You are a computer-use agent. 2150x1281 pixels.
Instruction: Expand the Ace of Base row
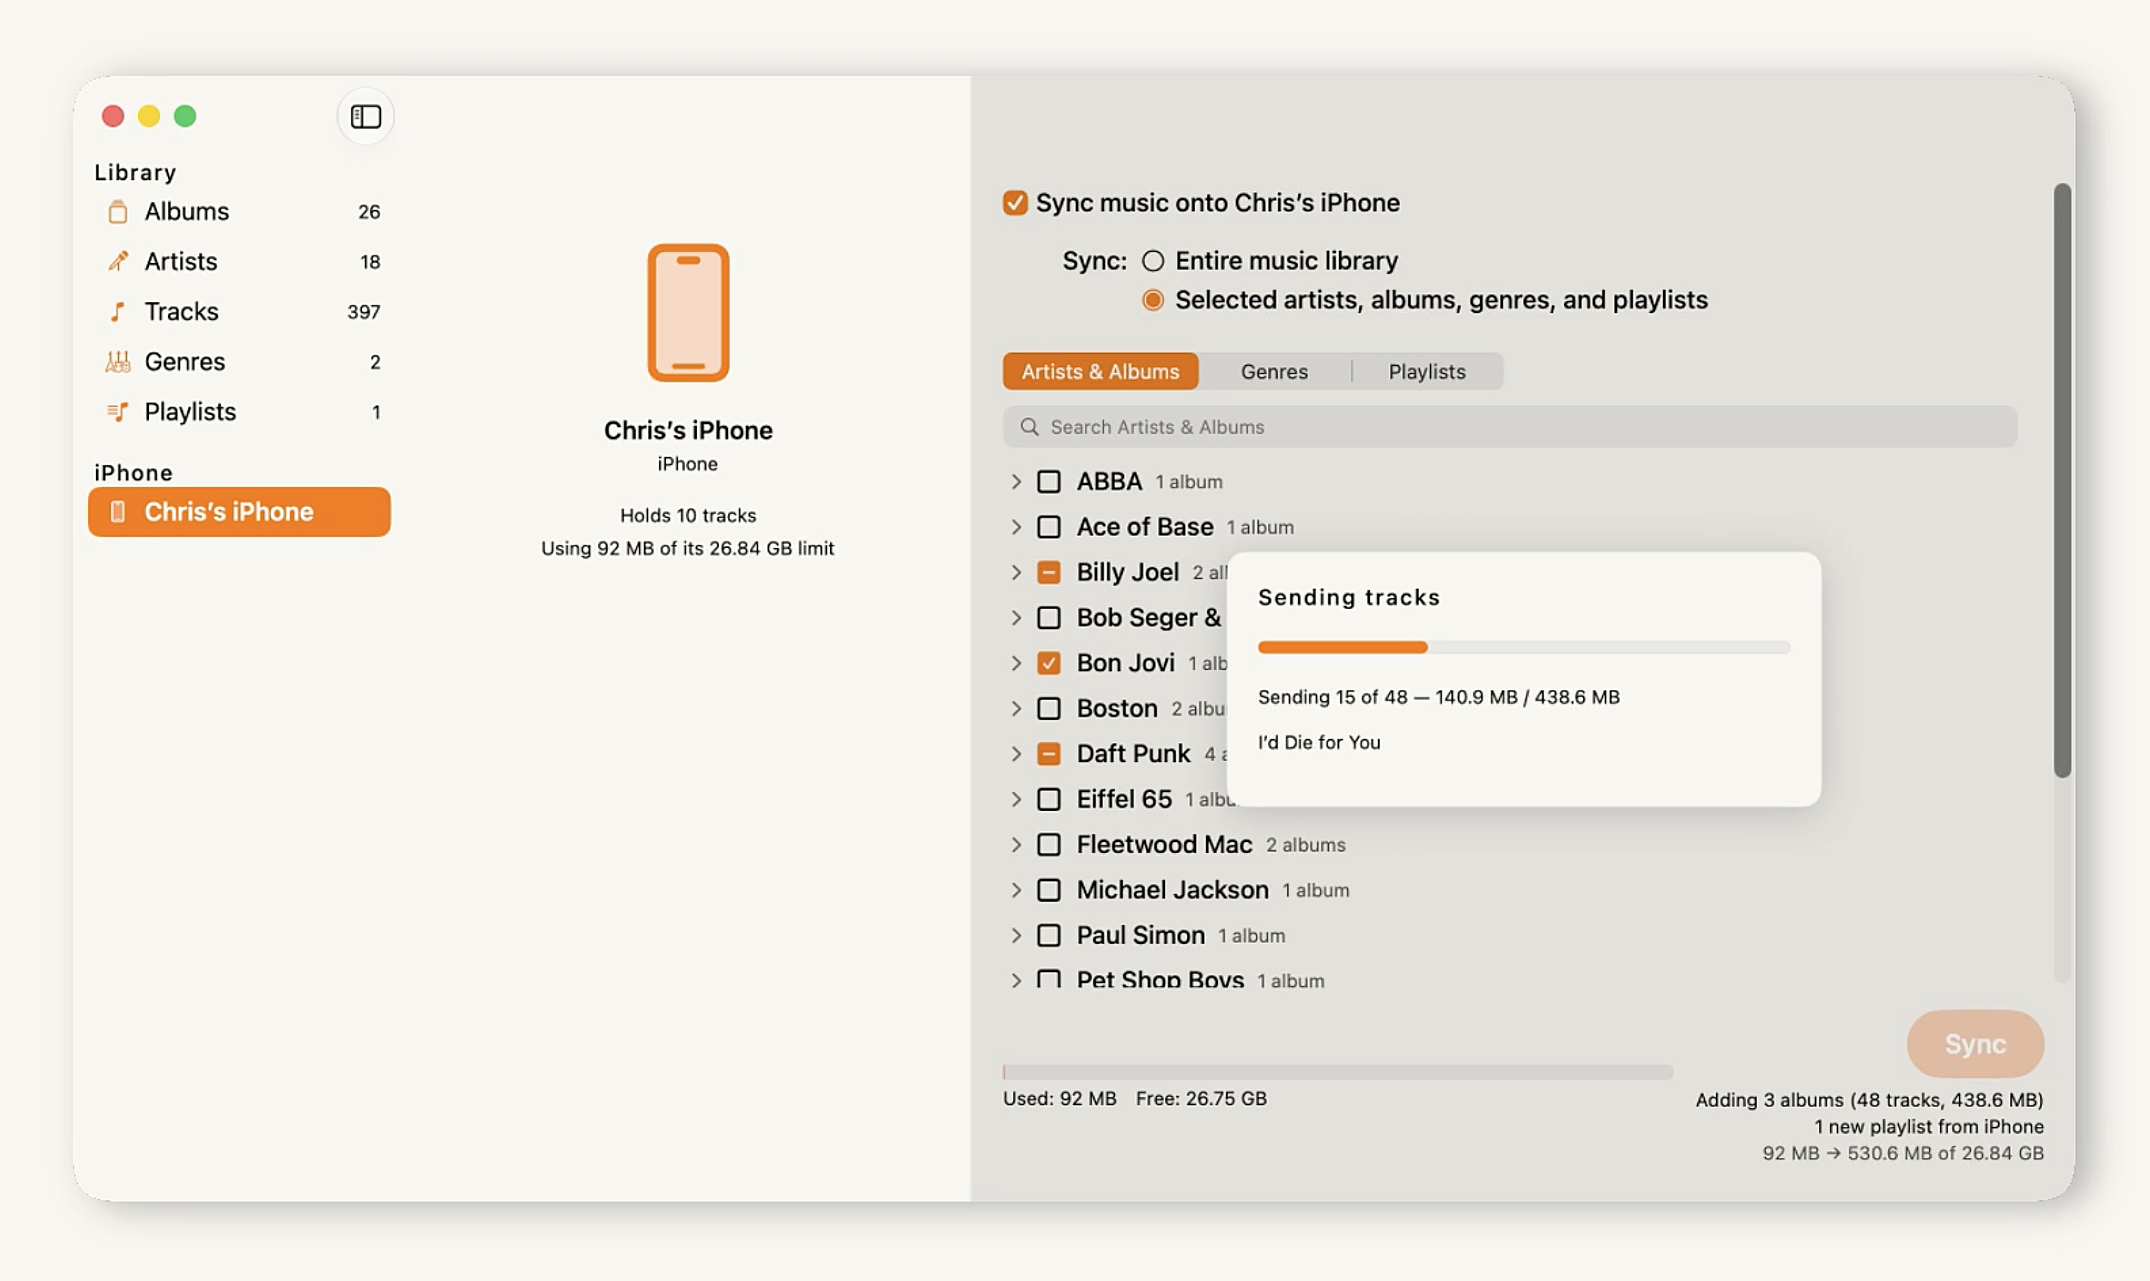pyautogui.click(x=1016, y=528)
